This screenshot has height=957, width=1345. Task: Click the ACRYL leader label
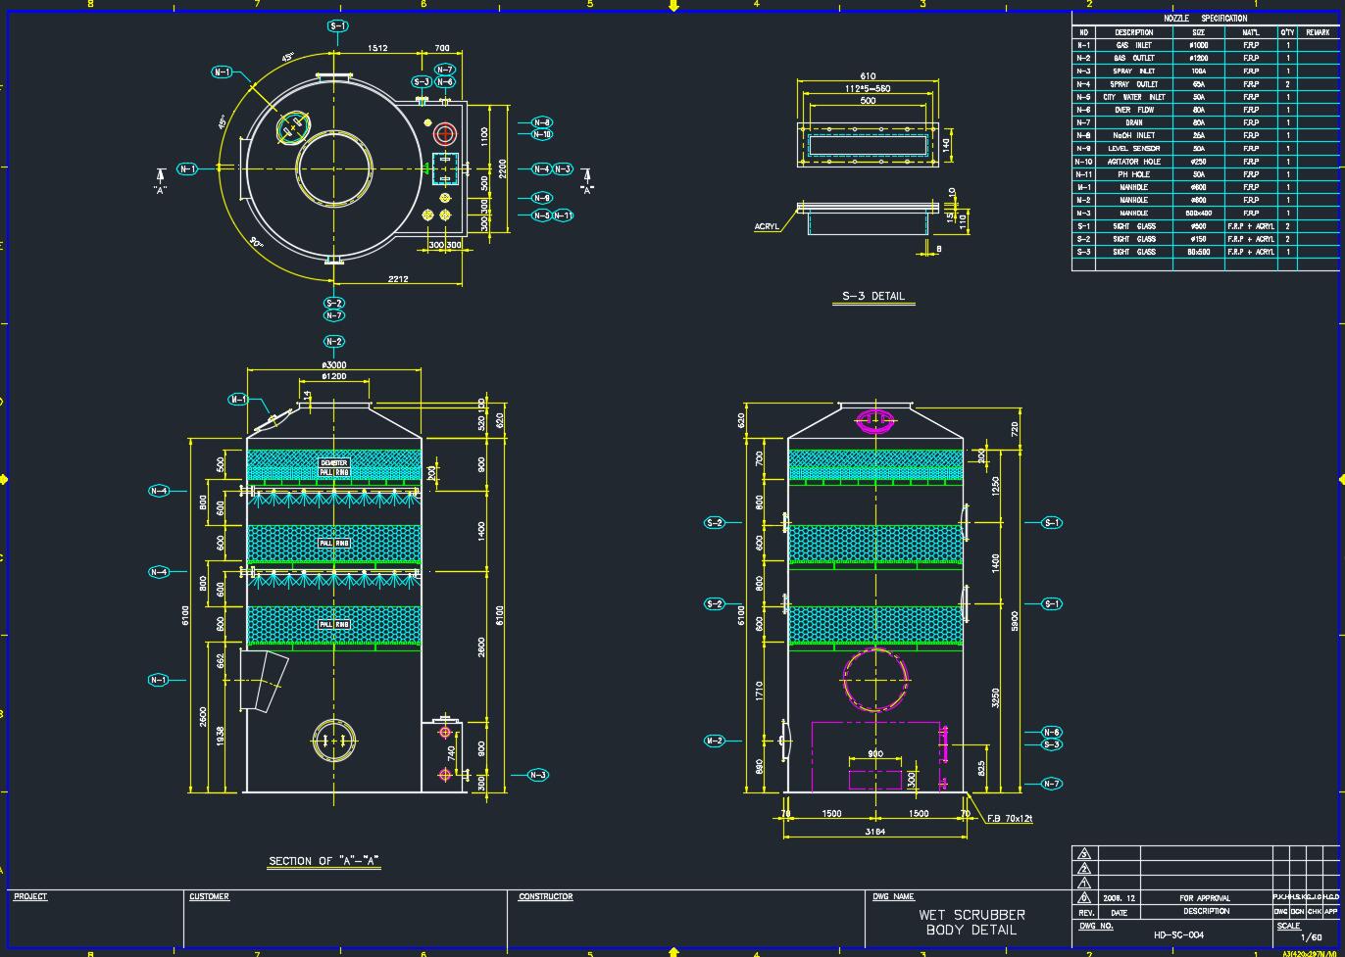(767, 226)
